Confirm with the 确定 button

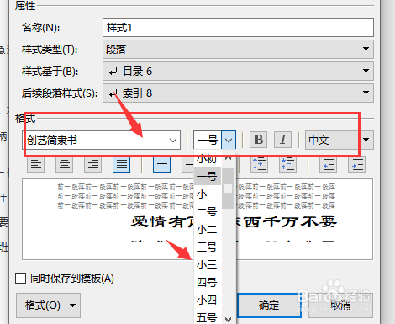click(x=269, y=305)
